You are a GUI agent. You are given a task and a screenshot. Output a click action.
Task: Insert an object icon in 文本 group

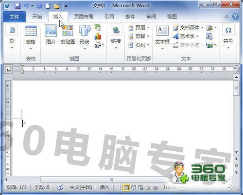click(x=211, y=45)
